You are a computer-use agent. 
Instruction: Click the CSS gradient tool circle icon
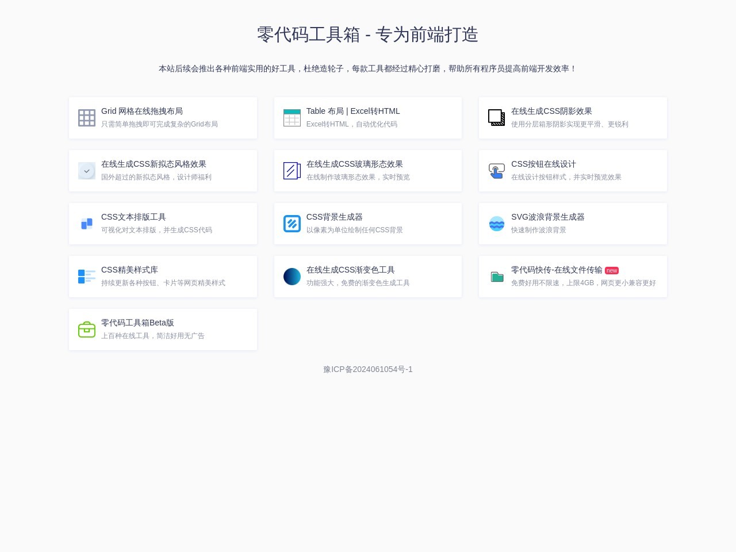[292, 277]
